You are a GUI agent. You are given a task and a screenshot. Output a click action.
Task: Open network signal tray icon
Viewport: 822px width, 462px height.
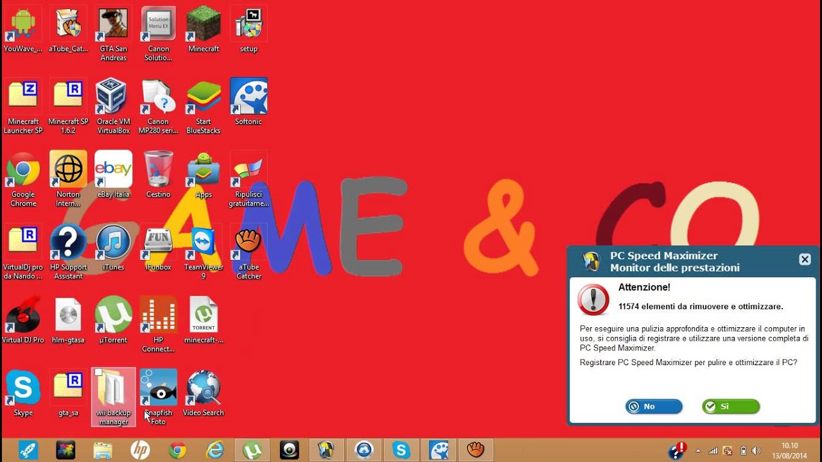pos(713,450)
